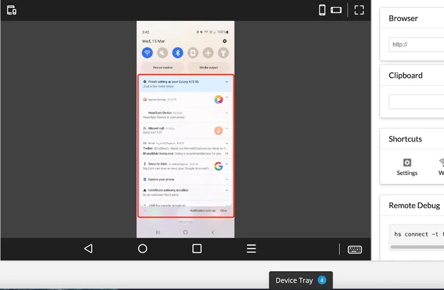Open the Device Tray tab

coord(301,280)
